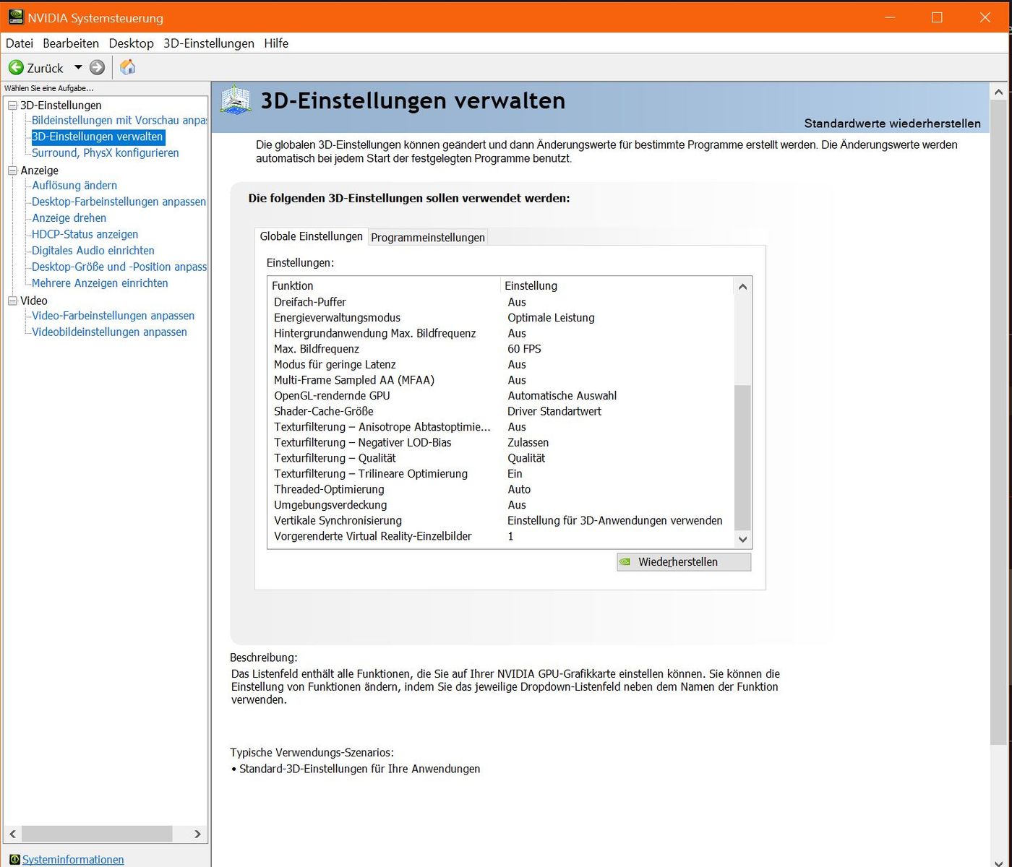Minimize the NVIDIA Systemsteuerung window
The height and width of the screenshot is (867, 1012).
coord(890,17)
